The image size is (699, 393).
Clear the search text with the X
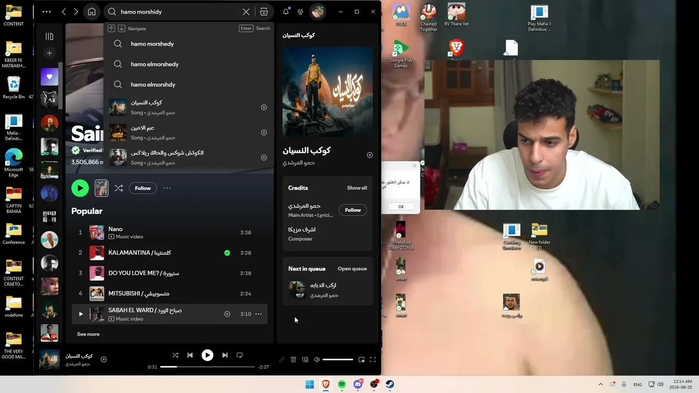[x=246, y=11]
